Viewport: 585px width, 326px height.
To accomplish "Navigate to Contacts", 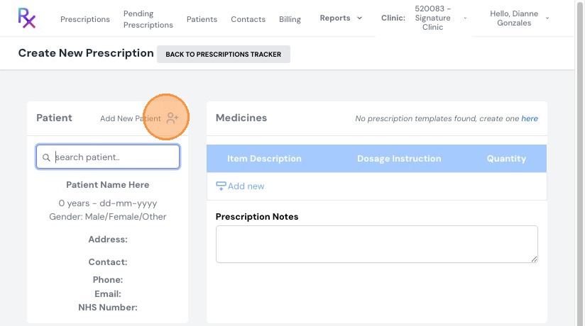I will click(x=248, y=19).
